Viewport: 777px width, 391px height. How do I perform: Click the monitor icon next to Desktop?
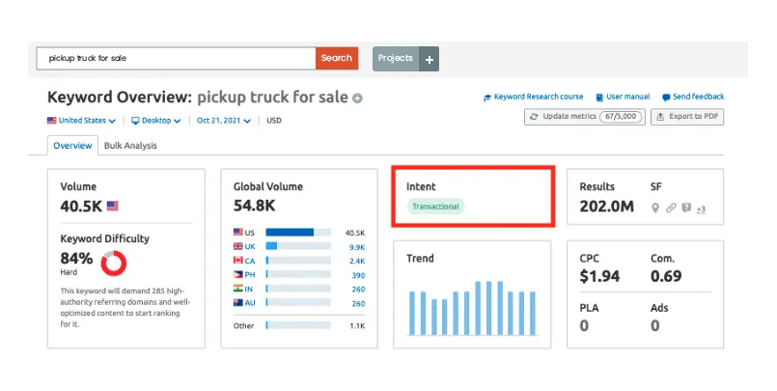(135, 121)
